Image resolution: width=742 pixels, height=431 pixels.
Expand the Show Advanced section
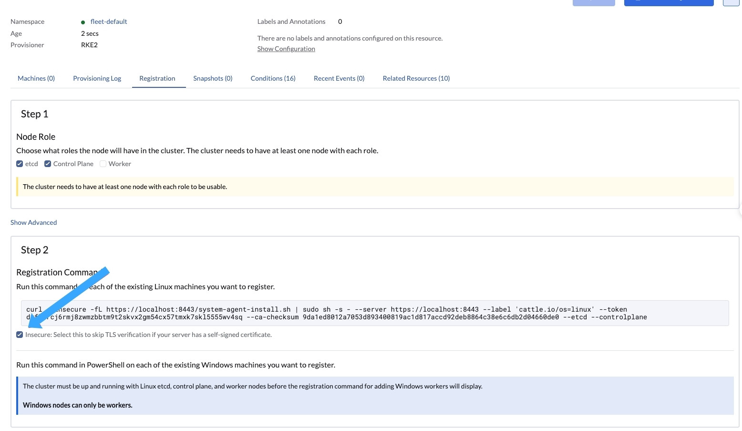coord(33,222)
